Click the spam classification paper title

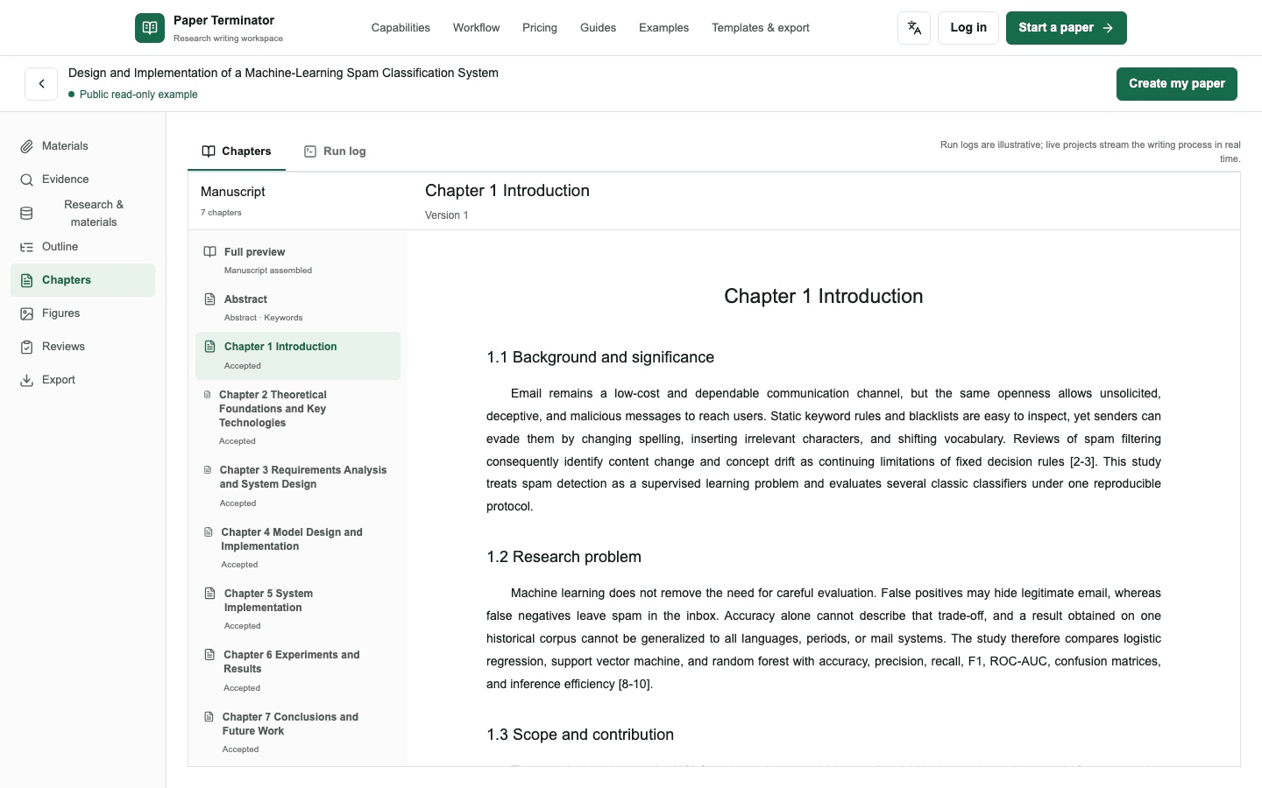pos(283,73)
